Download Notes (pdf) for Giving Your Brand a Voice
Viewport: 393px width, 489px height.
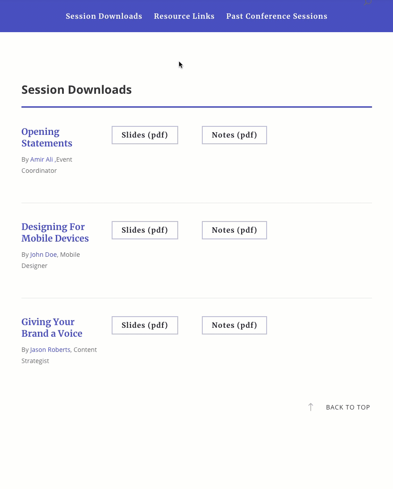[x=234, y=325]
